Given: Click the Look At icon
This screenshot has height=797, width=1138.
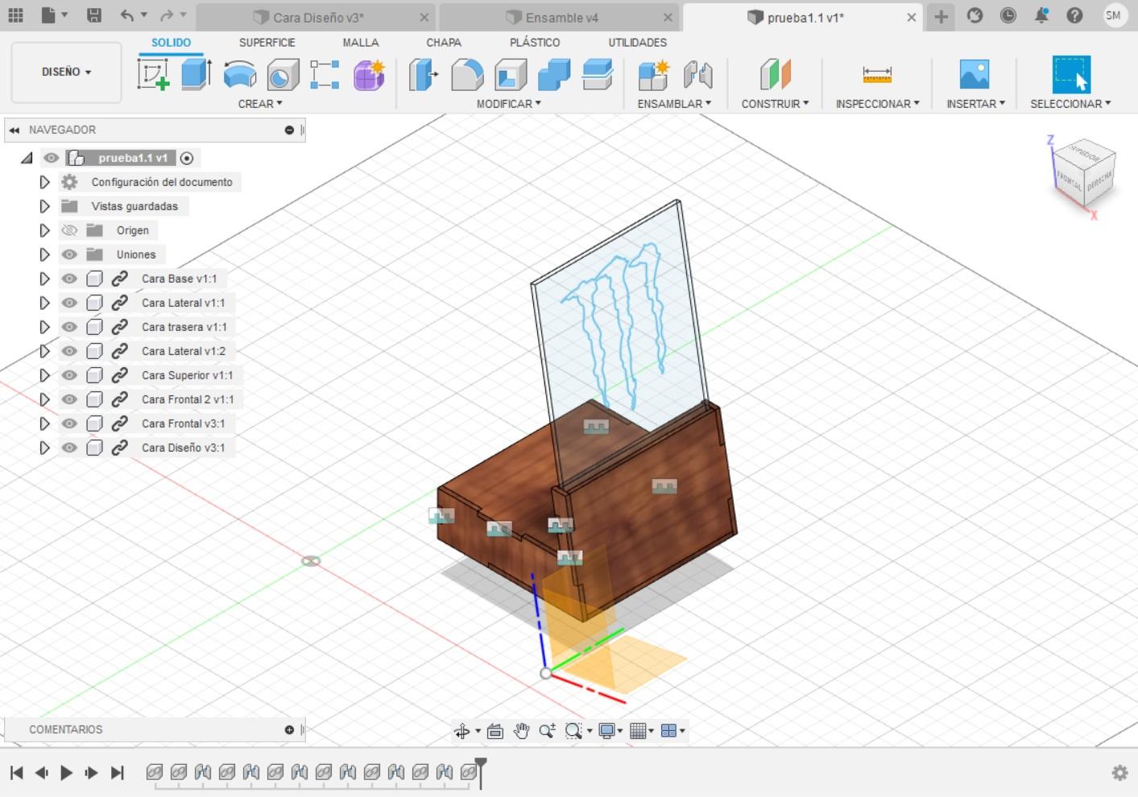Looking at the screenshot, I should [495, 731].
